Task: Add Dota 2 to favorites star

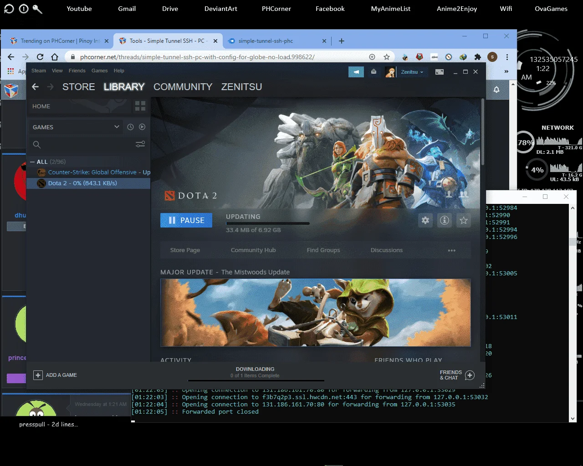Action: [x=464, y=220]
